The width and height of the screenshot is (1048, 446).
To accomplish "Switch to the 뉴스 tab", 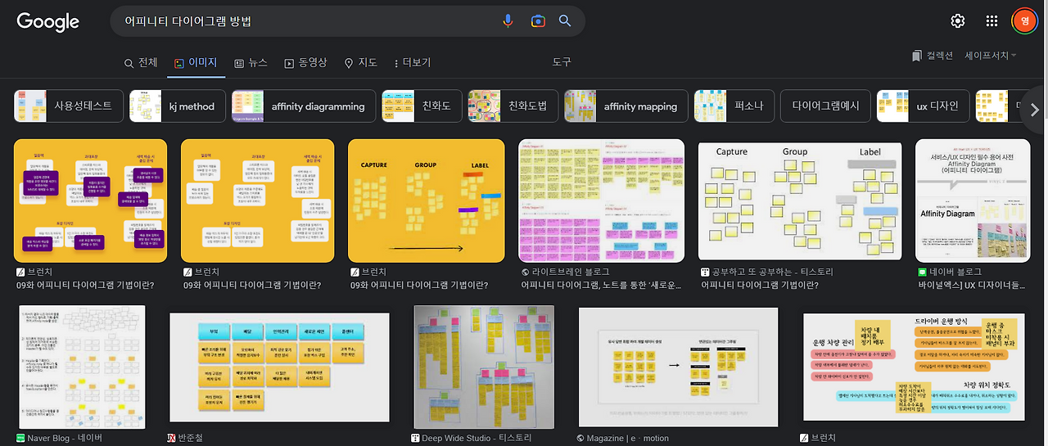I will tap(251, 63).
